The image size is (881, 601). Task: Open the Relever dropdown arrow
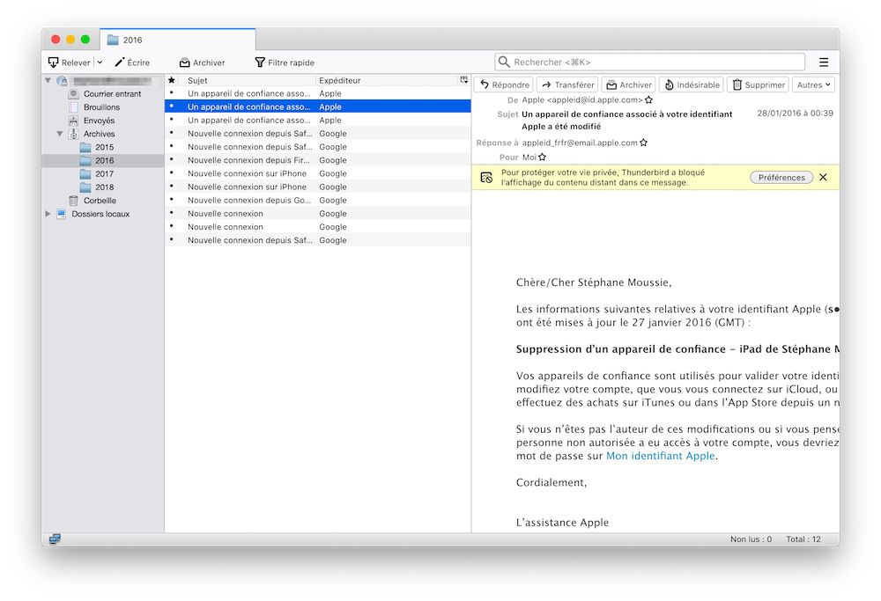coord(100,62)
